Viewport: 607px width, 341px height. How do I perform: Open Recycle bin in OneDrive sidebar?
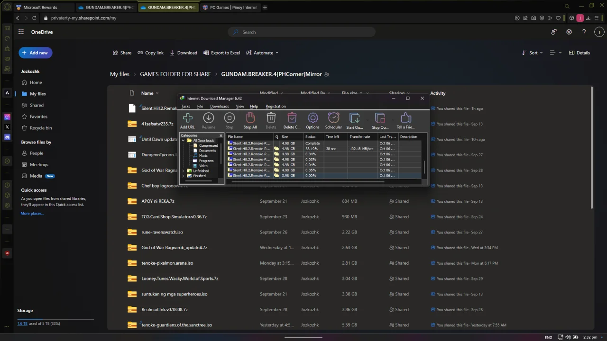coord(41,128)
